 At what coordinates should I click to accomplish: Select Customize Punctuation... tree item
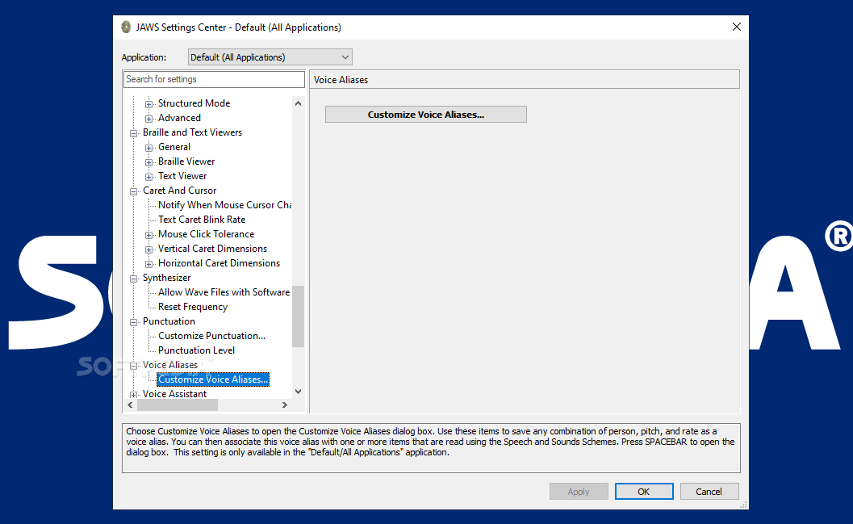pos(211,336)
